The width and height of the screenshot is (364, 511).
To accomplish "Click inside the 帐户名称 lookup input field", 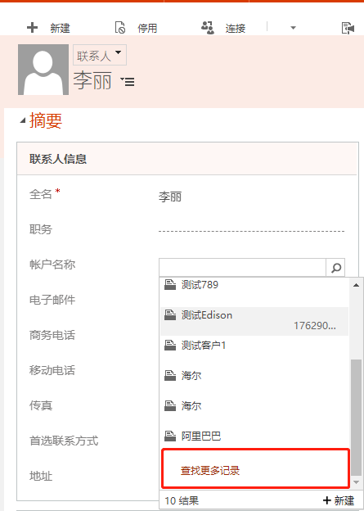I will (x=242, y=268).
